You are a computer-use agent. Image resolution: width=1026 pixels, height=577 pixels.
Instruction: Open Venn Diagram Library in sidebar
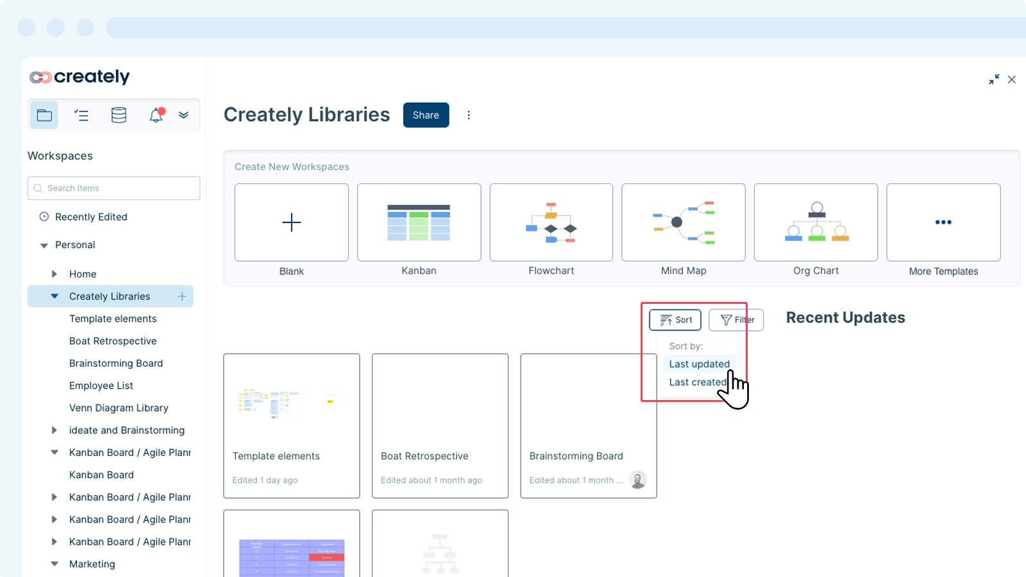tap(119, 408)
